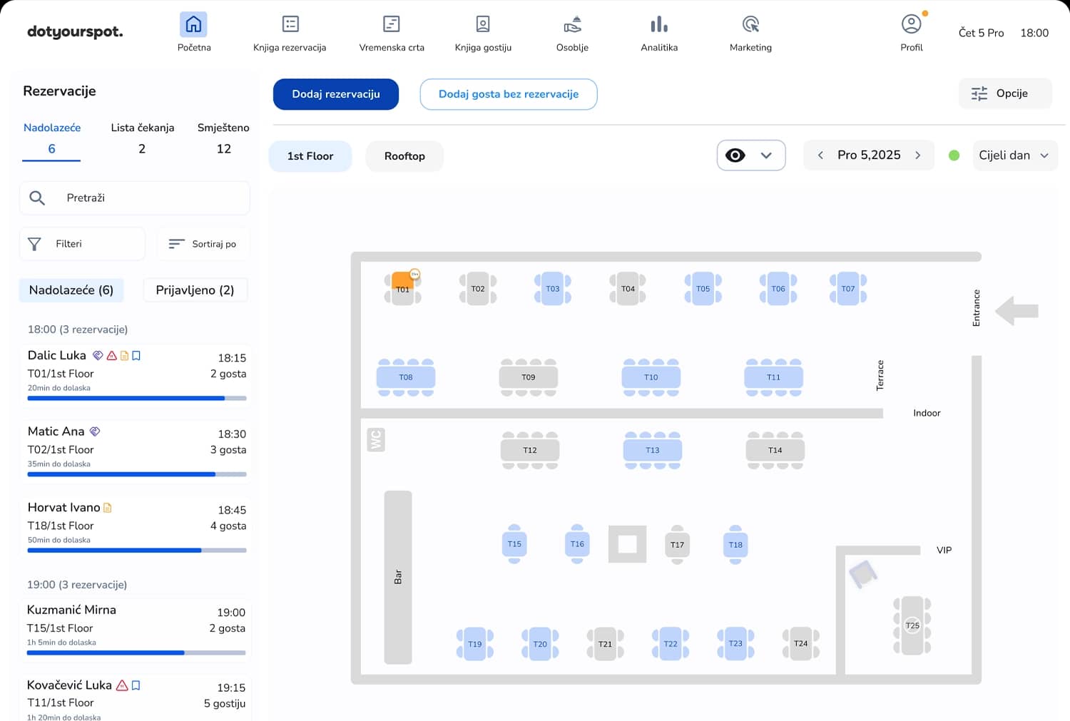Viewport: 1070px width, 721px height.
Task: Toggle the eye visibility view selector
Action: (x=750, y=155)
